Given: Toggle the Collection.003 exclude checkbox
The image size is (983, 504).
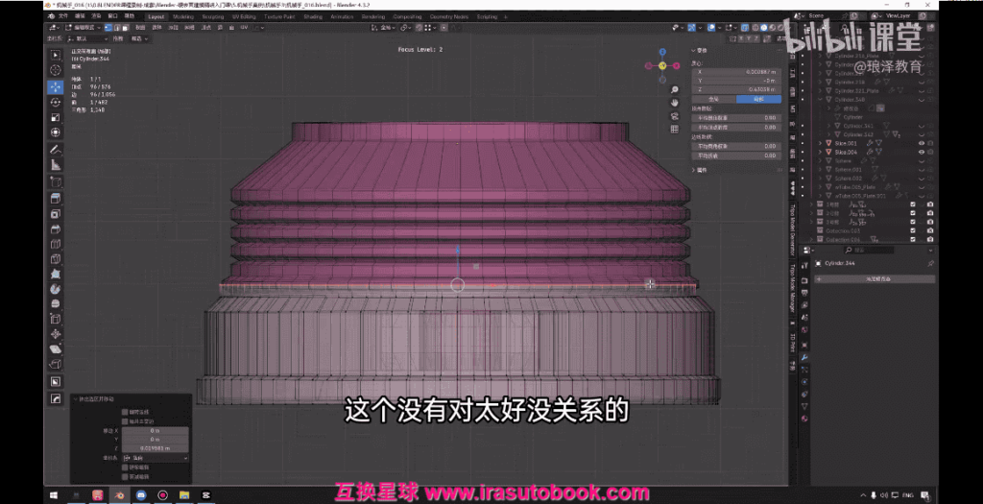Looking at the screenshot, I should point(913,230).
